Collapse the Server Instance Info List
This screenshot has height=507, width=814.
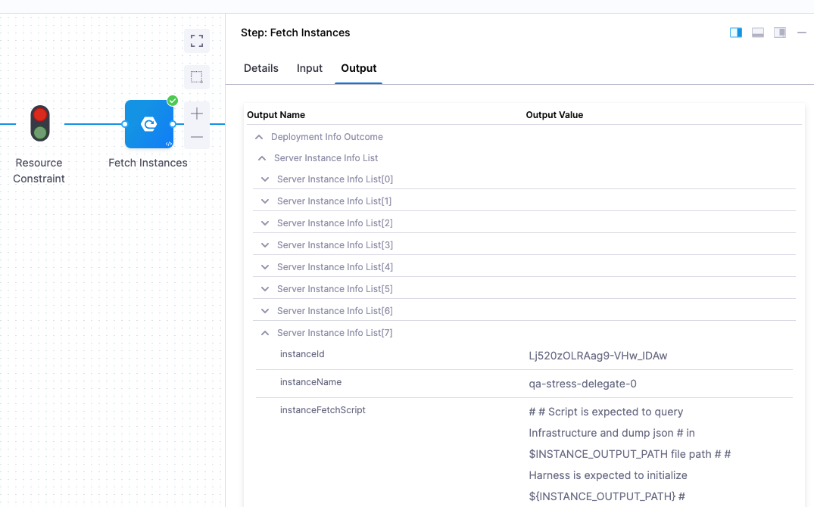pyautogui.click(x=262, y=158)
